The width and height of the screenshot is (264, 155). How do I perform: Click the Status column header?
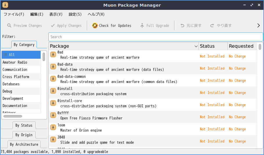click(213, 46)
